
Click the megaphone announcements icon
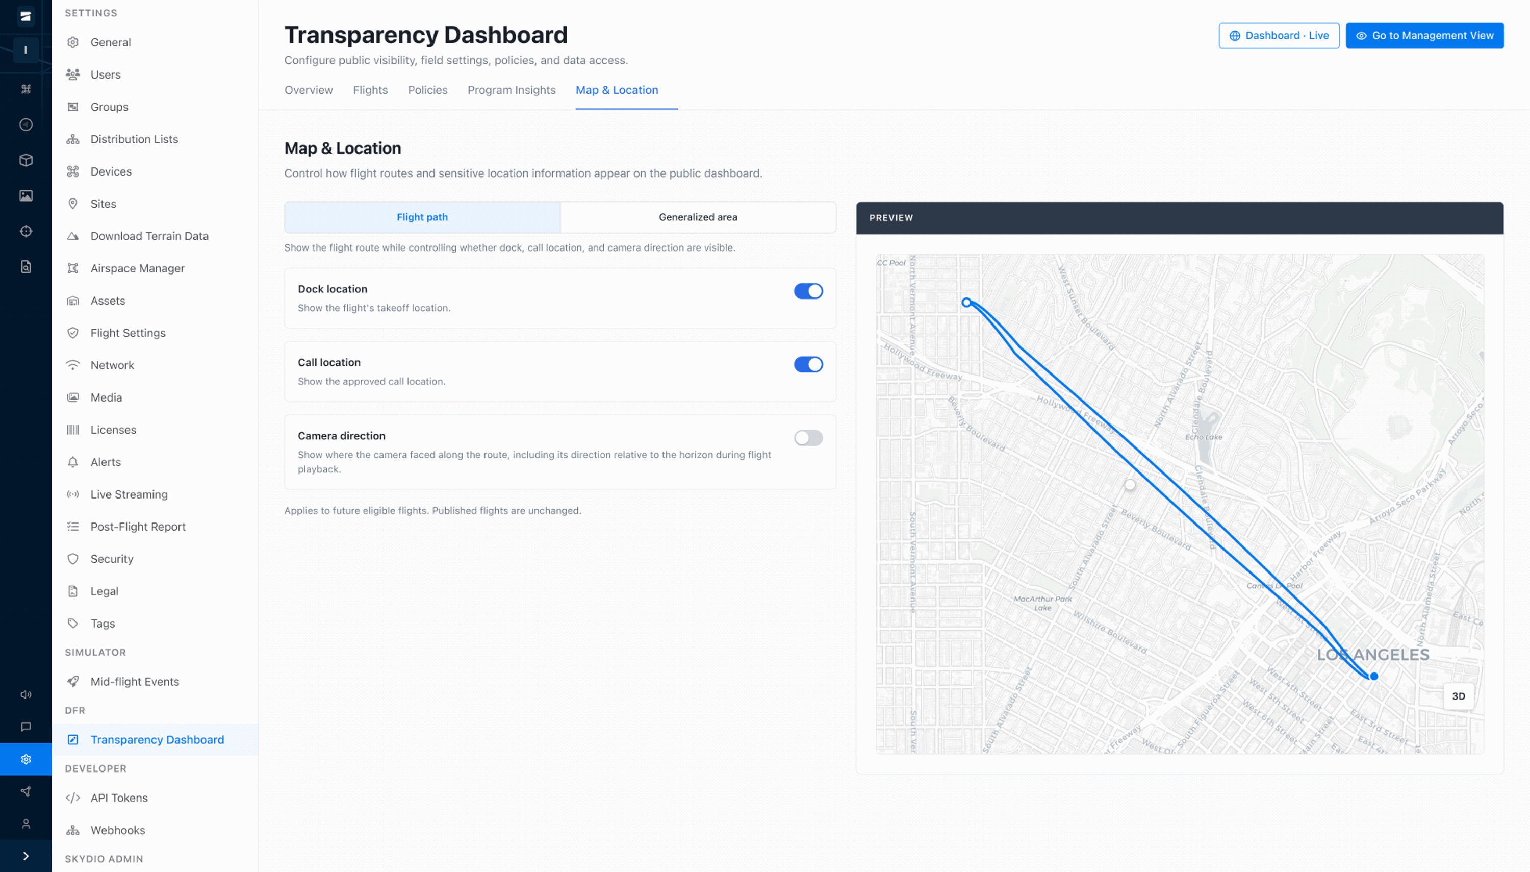[x=25, y=695]
